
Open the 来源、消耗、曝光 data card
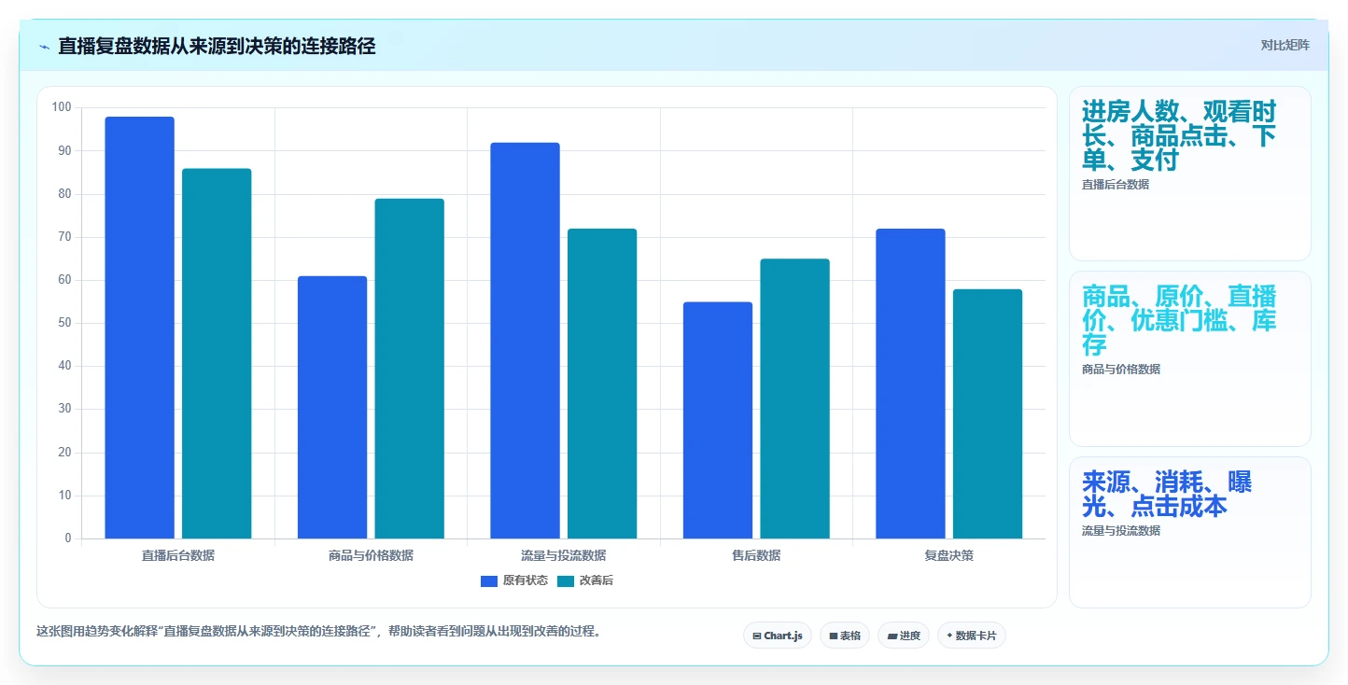click(1190, 532)
